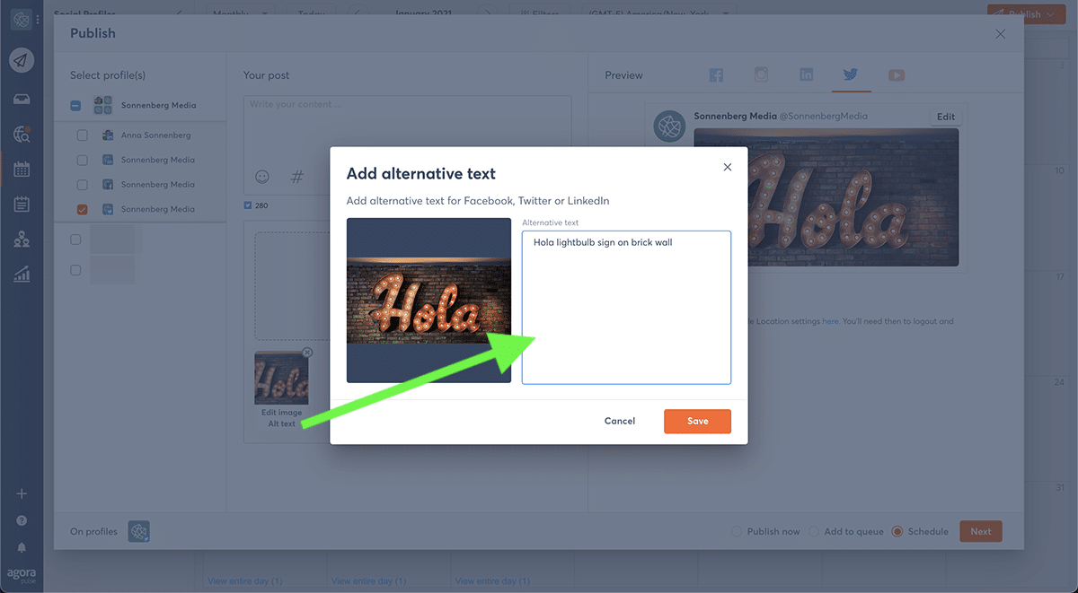Open the inbox tray icon in sidebar
The image size is (1078, 593).
coord(22,99)
